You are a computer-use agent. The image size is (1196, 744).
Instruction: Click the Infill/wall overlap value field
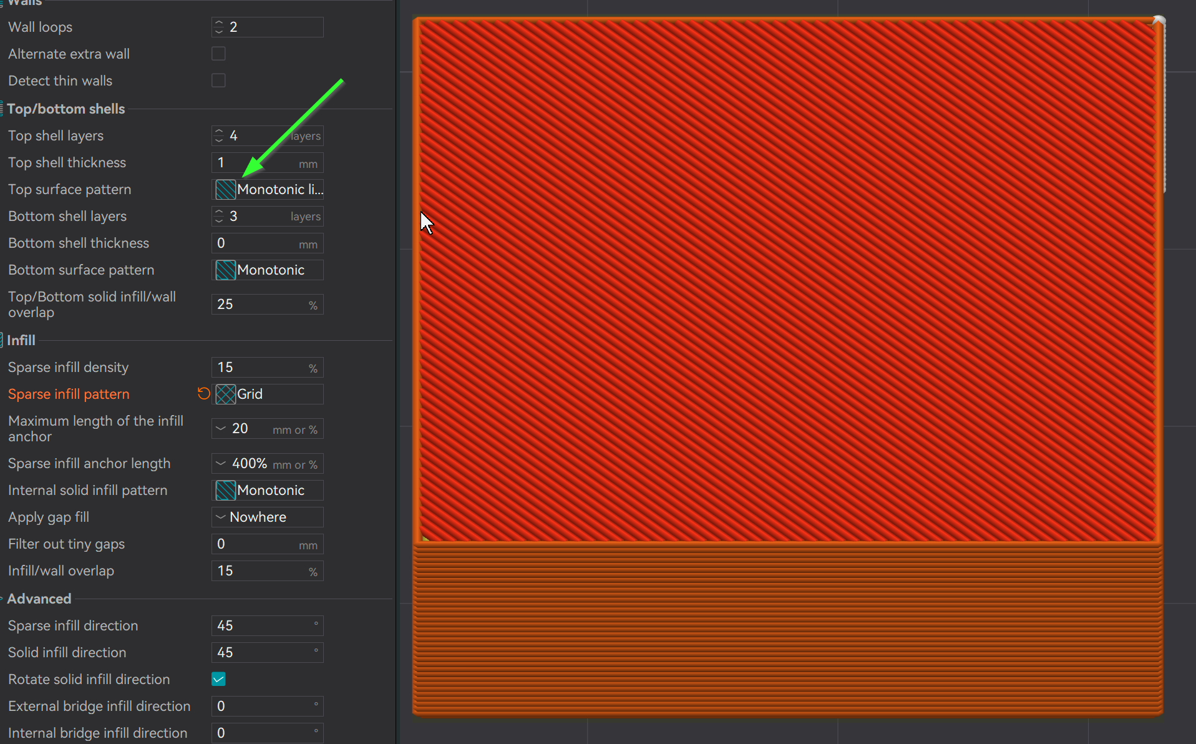[x=268, y=570]
